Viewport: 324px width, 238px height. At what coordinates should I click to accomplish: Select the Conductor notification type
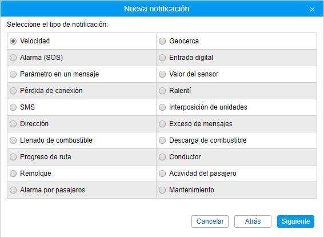pos(162,157)
